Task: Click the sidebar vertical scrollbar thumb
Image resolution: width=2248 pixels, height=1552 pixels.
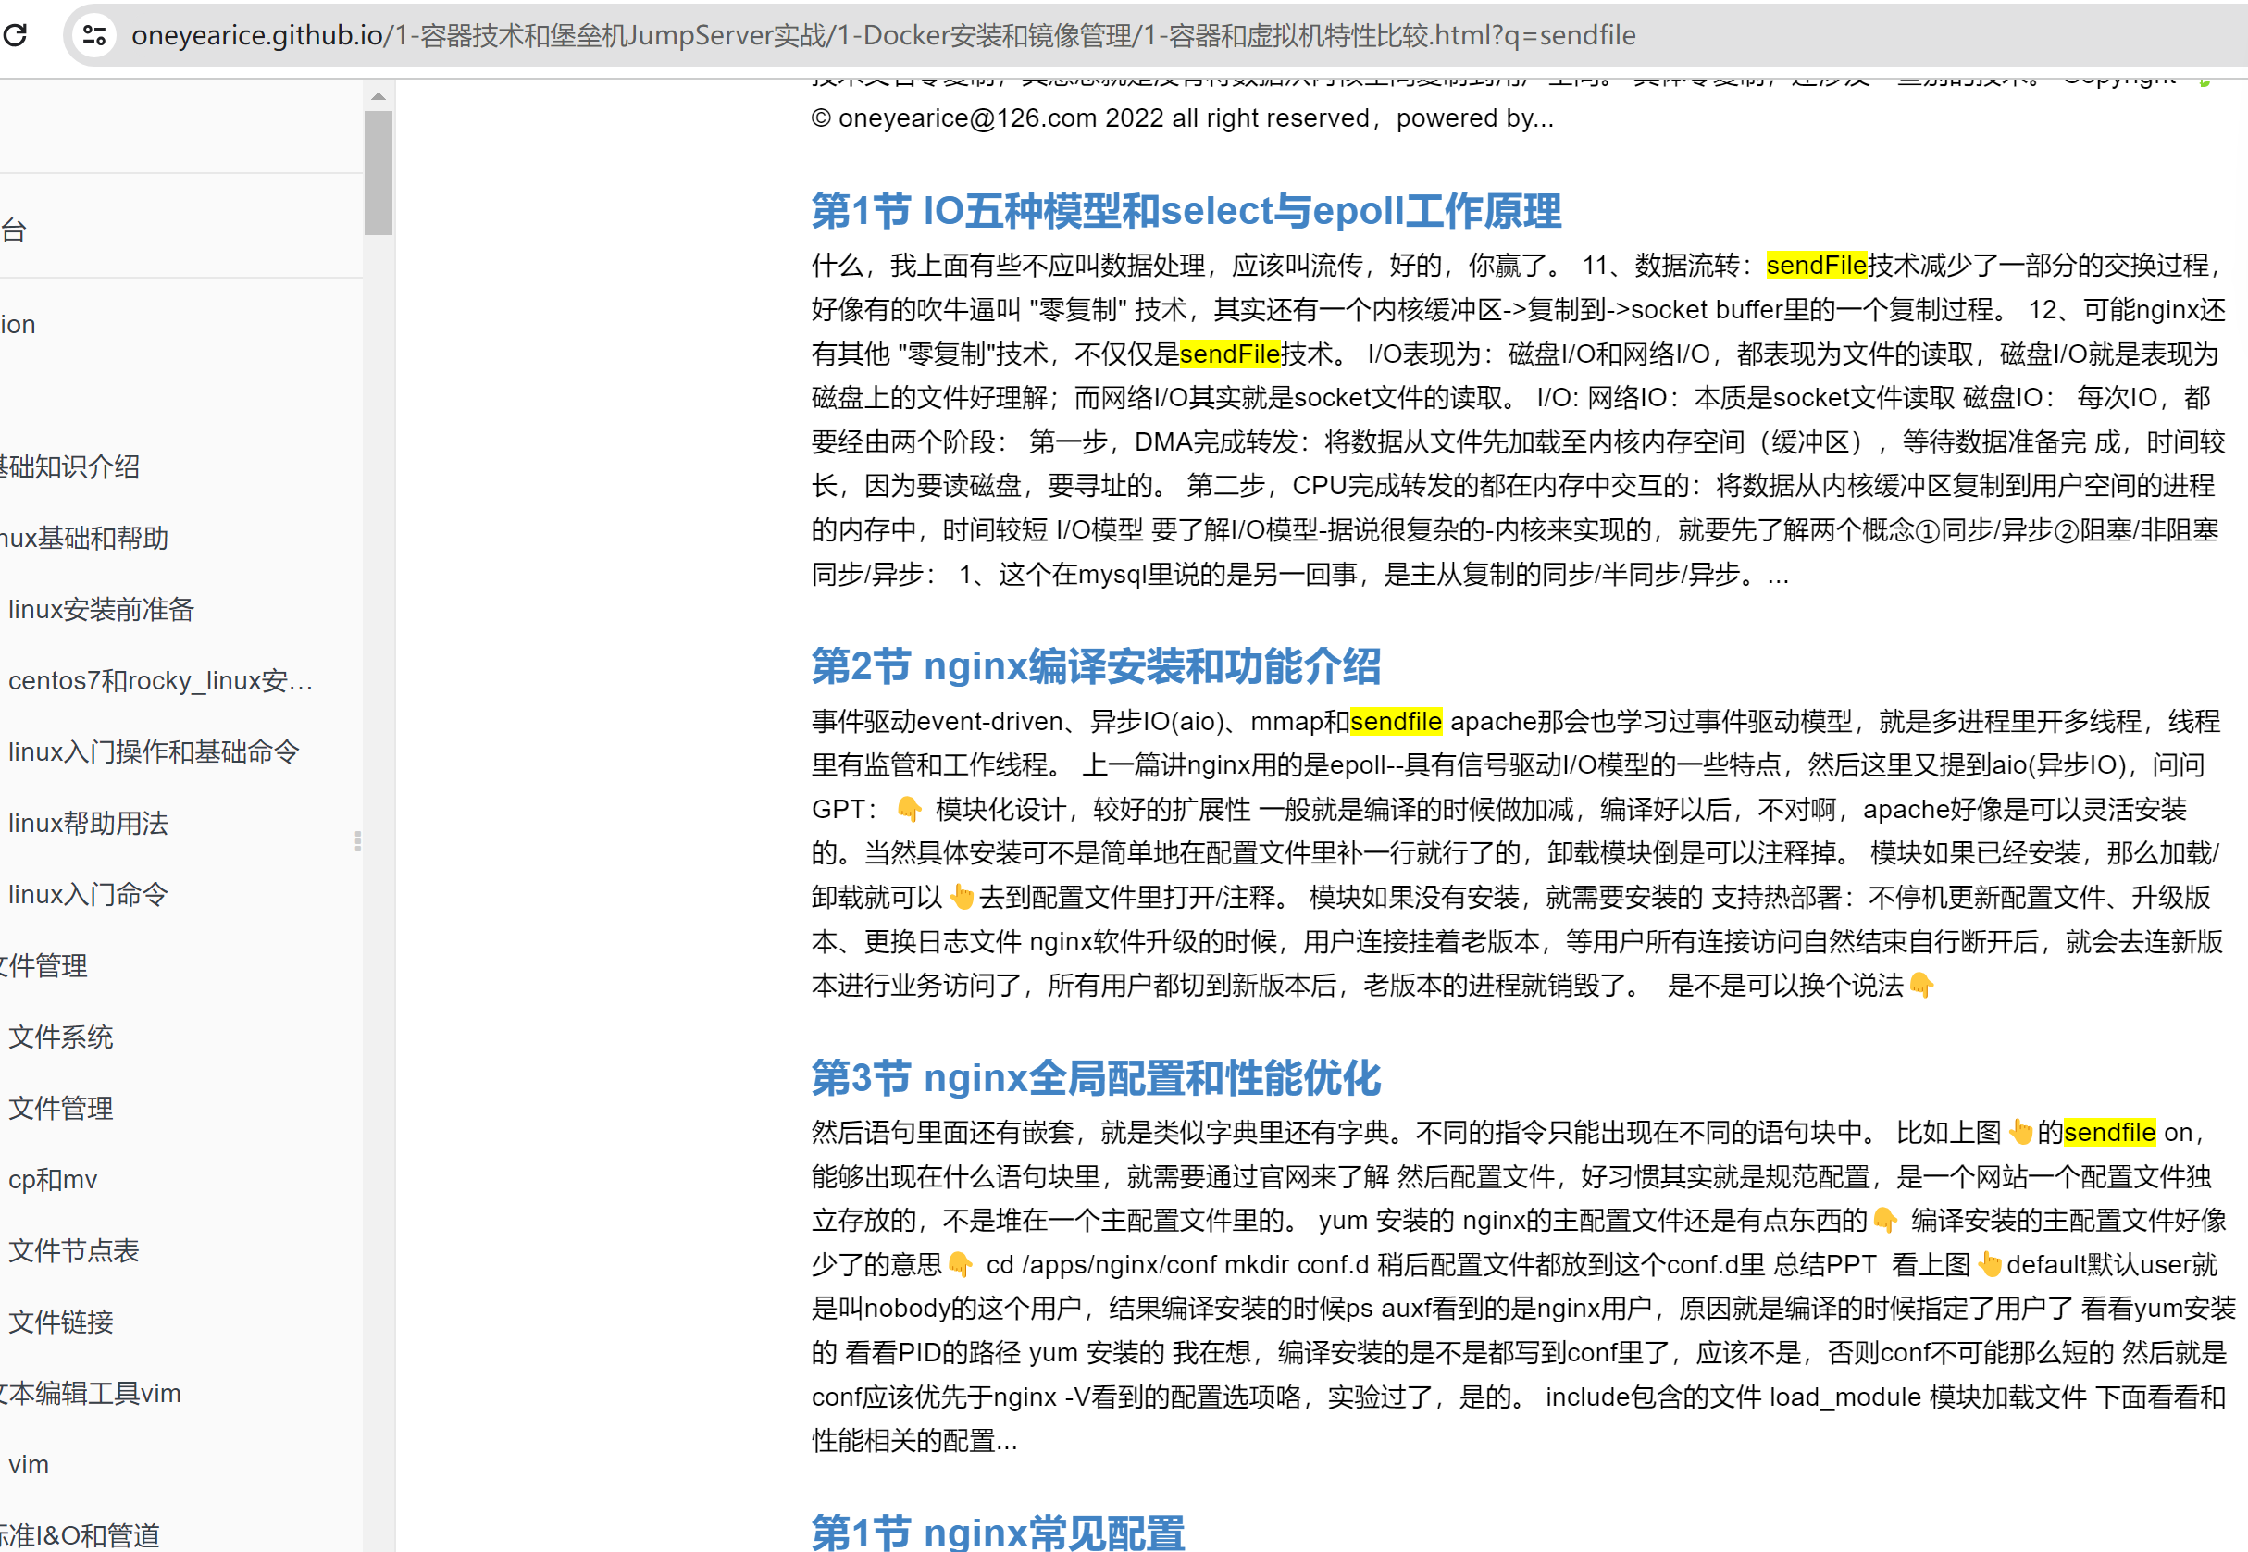Action: tap(379, 172)
